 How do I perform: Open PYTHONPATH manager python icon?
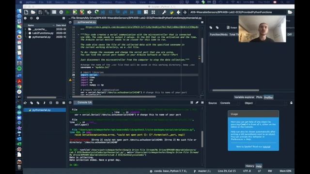[171, 12]
